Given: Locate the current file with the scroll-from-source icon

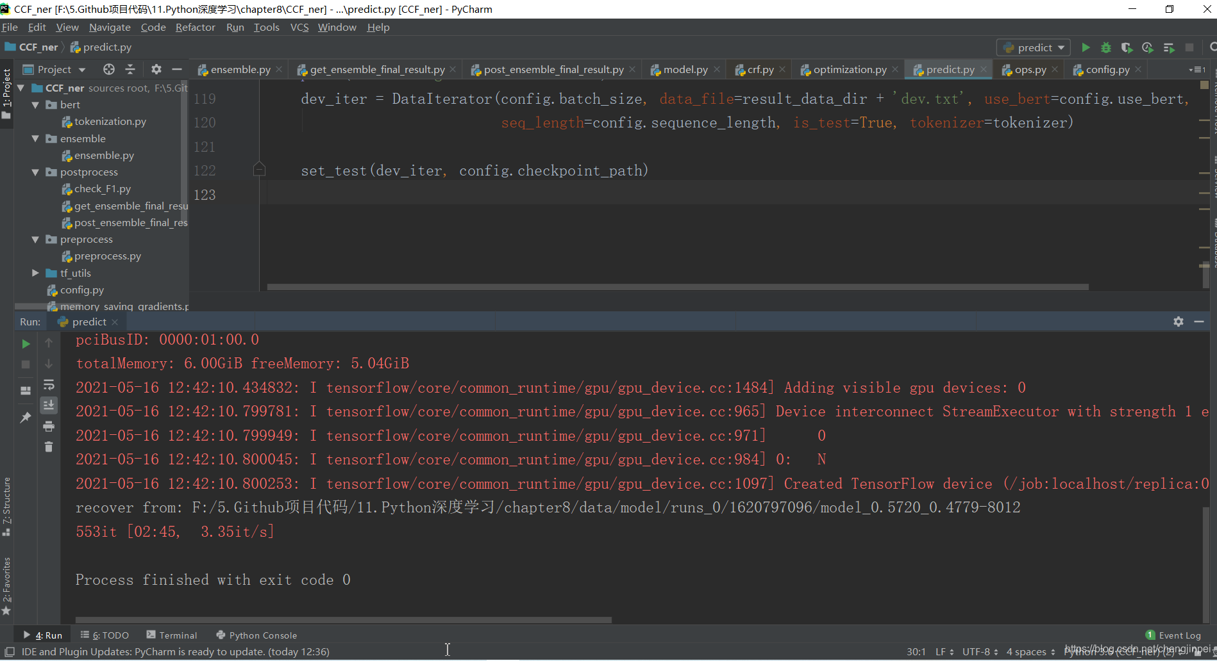Looking at the screenshot, I should tap(109, 69).
